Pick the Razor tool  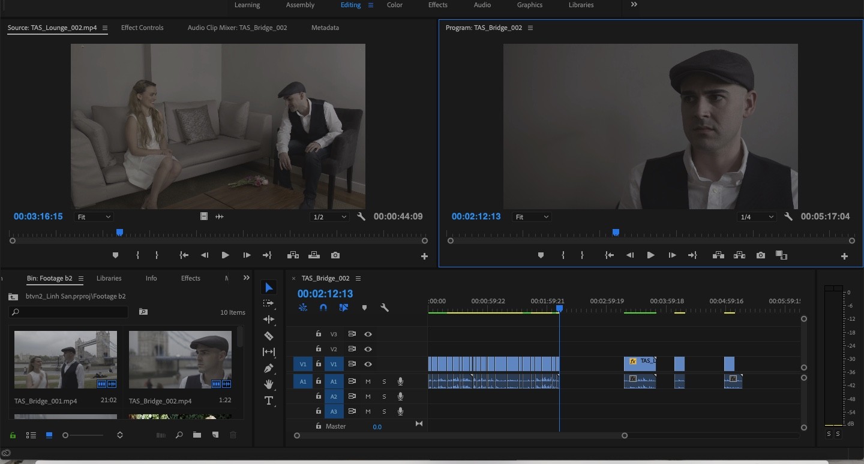tap(269, 336)
